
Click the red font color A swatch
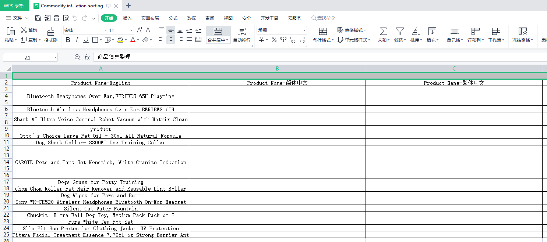(133, 40)
